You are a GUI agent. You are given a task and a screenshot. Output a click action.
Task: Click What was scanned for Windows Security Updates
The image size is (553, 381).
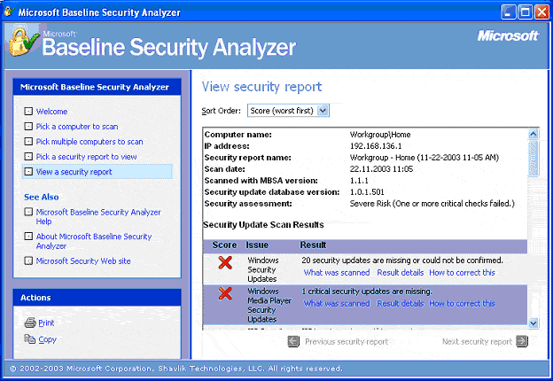(x=336, y=273)
